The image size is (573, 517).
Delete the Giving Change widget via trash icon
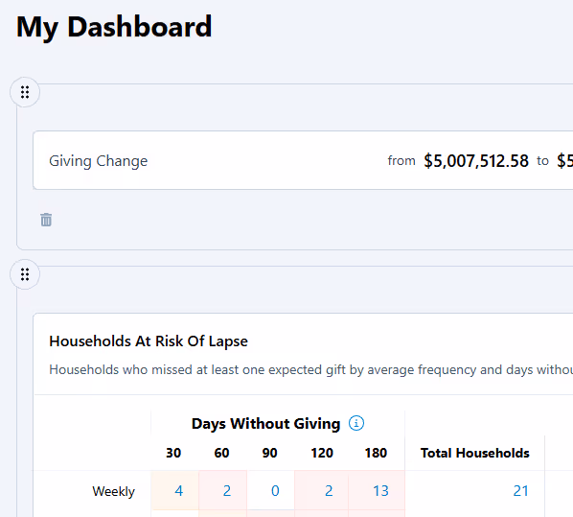coord(46,220)
